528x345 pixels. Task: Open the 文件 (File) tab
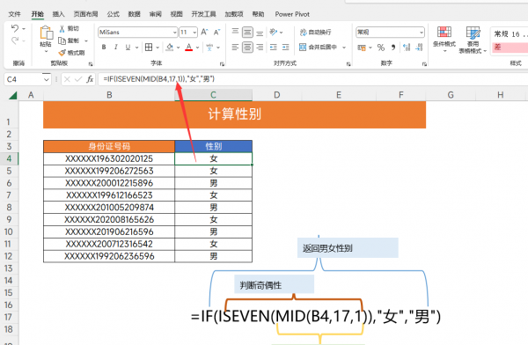point(14,14)
